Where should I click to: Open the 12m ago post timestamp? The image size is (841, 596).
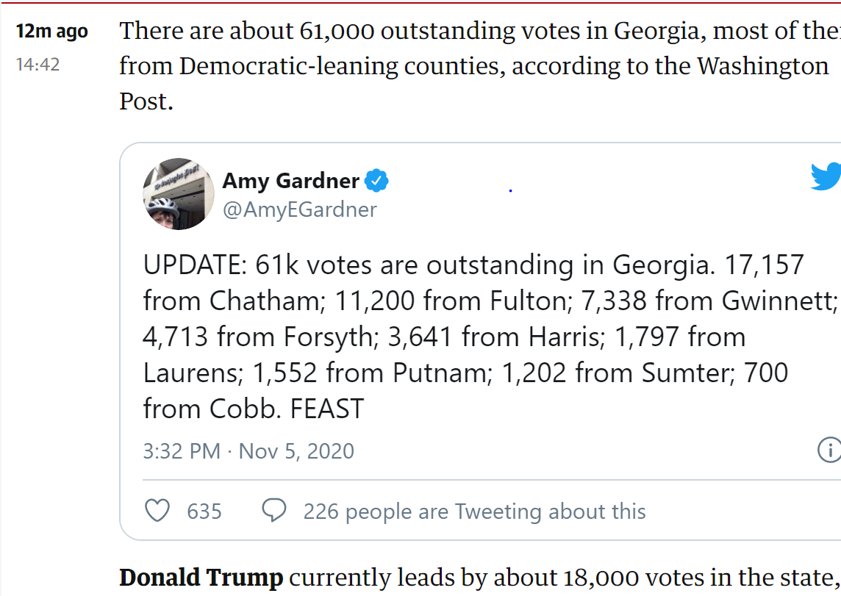click(x=52, y=32)
